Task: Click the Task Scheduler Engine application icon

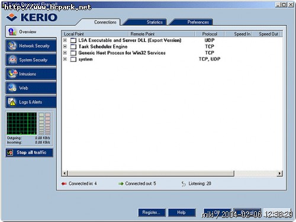Action: [73, 47]
